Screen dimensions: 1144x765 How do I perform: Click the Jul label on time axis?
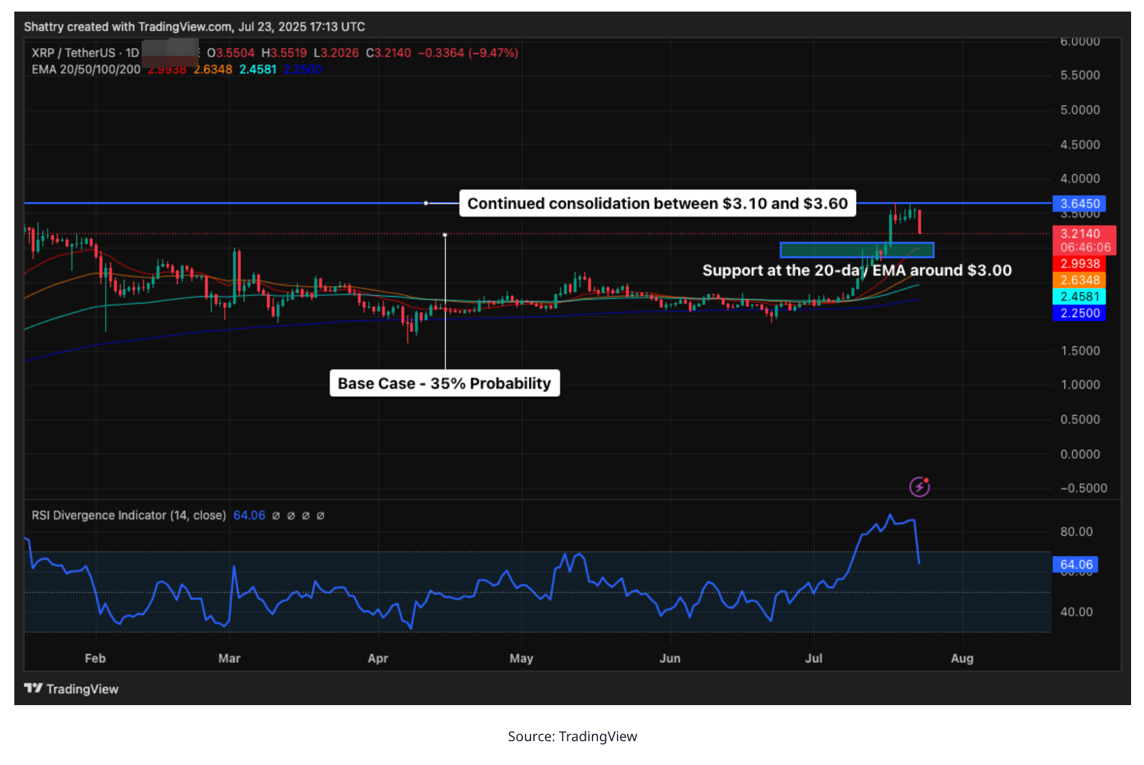point(814,658)
